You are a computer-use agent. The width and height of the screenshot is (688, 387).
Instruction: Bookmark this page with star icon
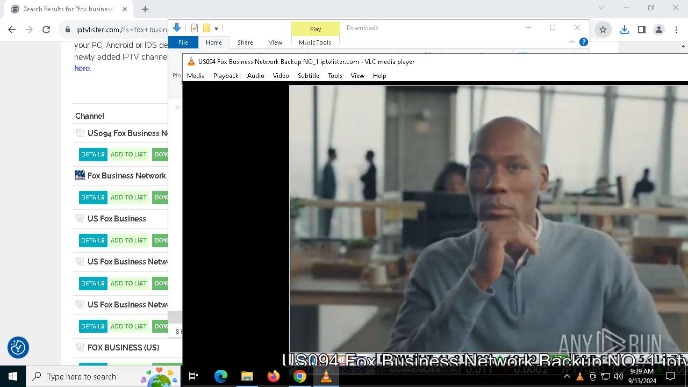603,30
